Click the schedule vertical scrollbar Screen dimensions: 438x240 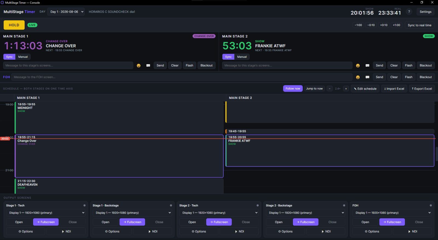coord(437,154)
